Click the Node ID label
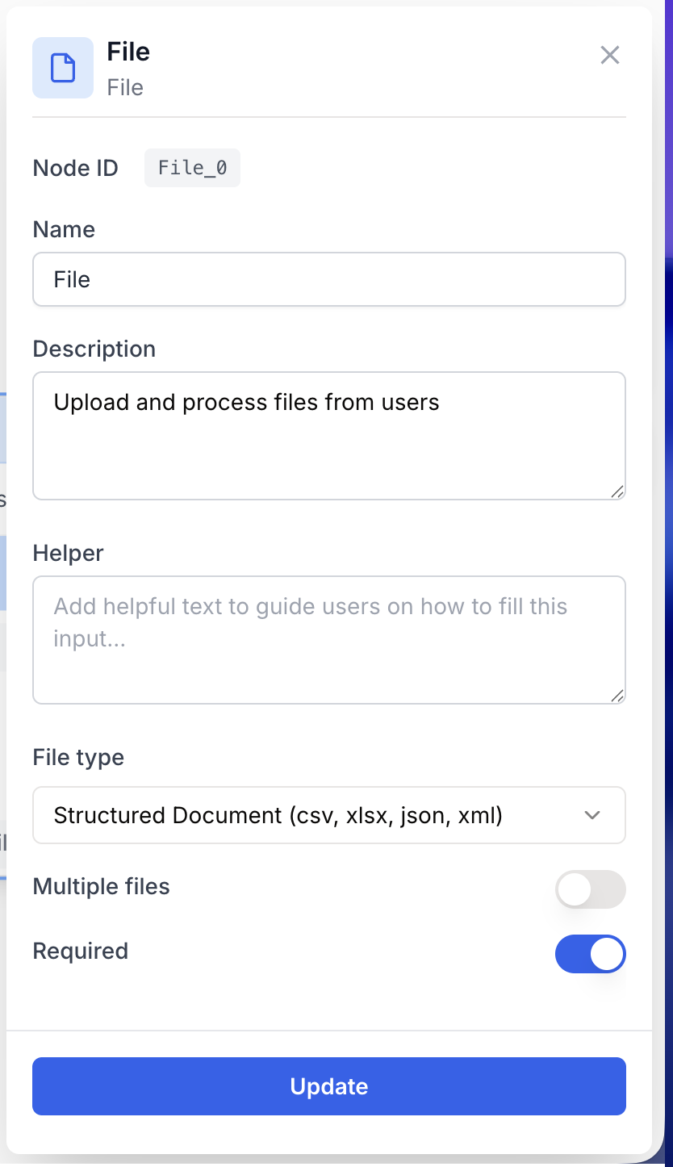 click(x=76, y=168)
